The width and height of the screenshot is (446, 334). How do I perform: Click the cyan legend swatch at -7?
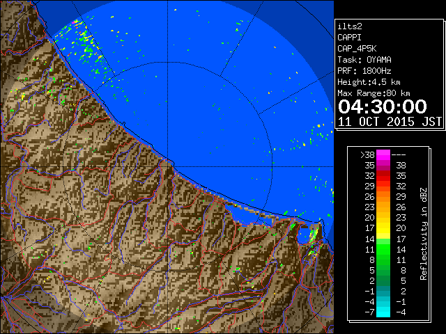coord(383,312)
